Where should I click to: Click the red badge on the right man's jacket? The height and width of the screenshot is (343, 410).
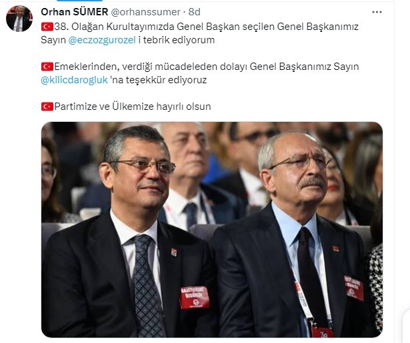[x=354, y=288]
